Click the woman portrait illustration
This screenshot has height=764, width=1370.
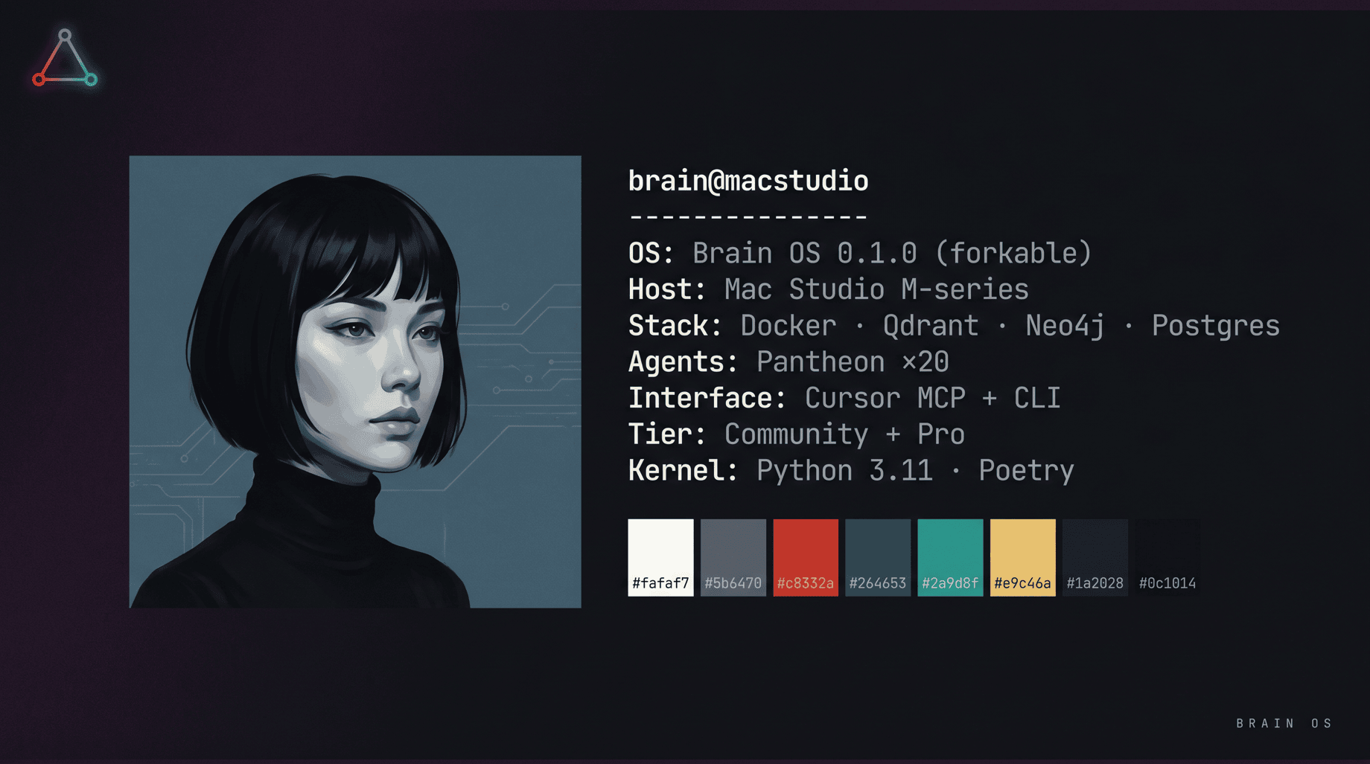point(355,382)
